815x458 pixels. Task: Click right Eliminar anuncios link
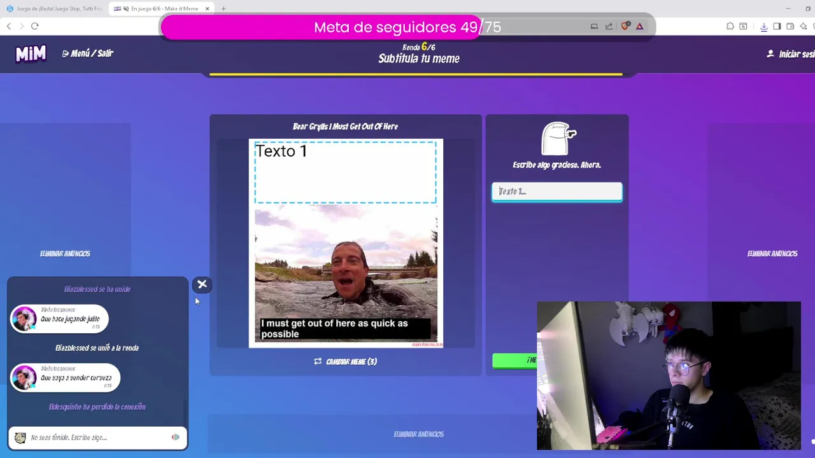point(772,253)
